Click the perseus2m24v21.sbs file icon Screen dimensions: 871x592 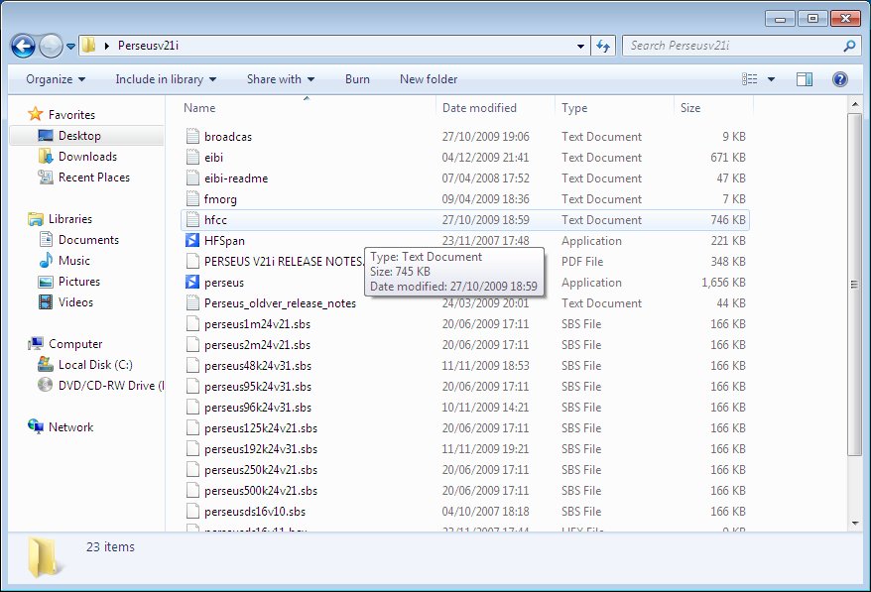(192, 345)
